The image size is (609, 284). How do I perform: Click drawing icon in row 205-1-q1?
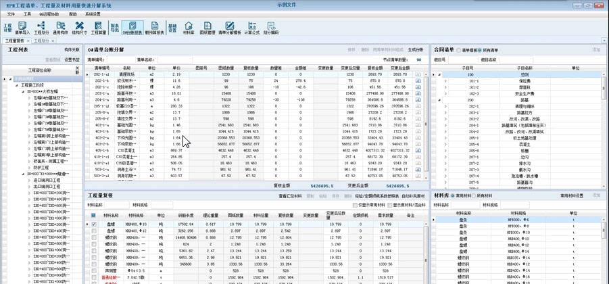click(x=418, y=106)
